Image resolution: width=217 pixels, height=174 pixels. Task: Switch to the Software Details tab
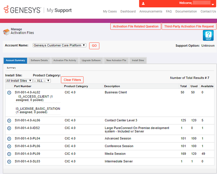tap(39, 61)
